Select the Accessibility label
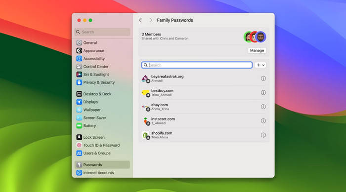Image resolution: width=346 pixels, height=192 pixels. click(x=94, y=59)
